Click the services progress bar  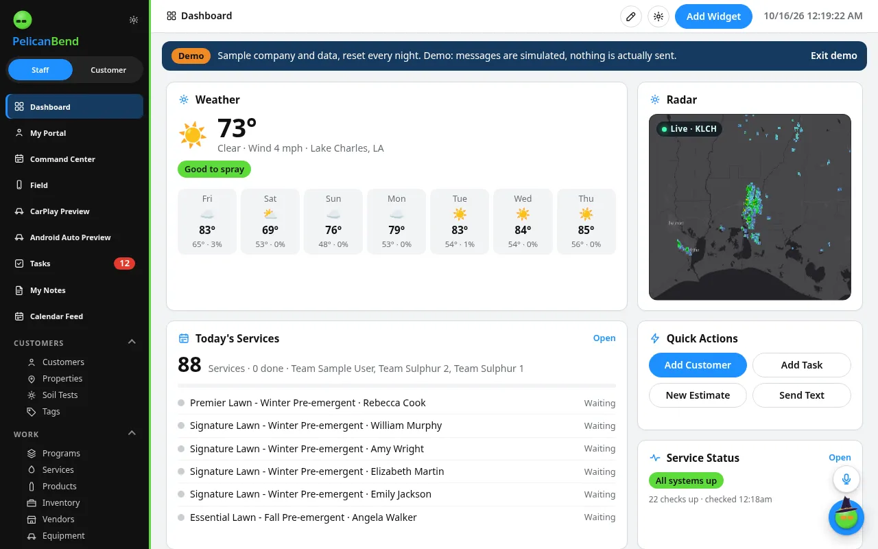click(x=396, y=386)
